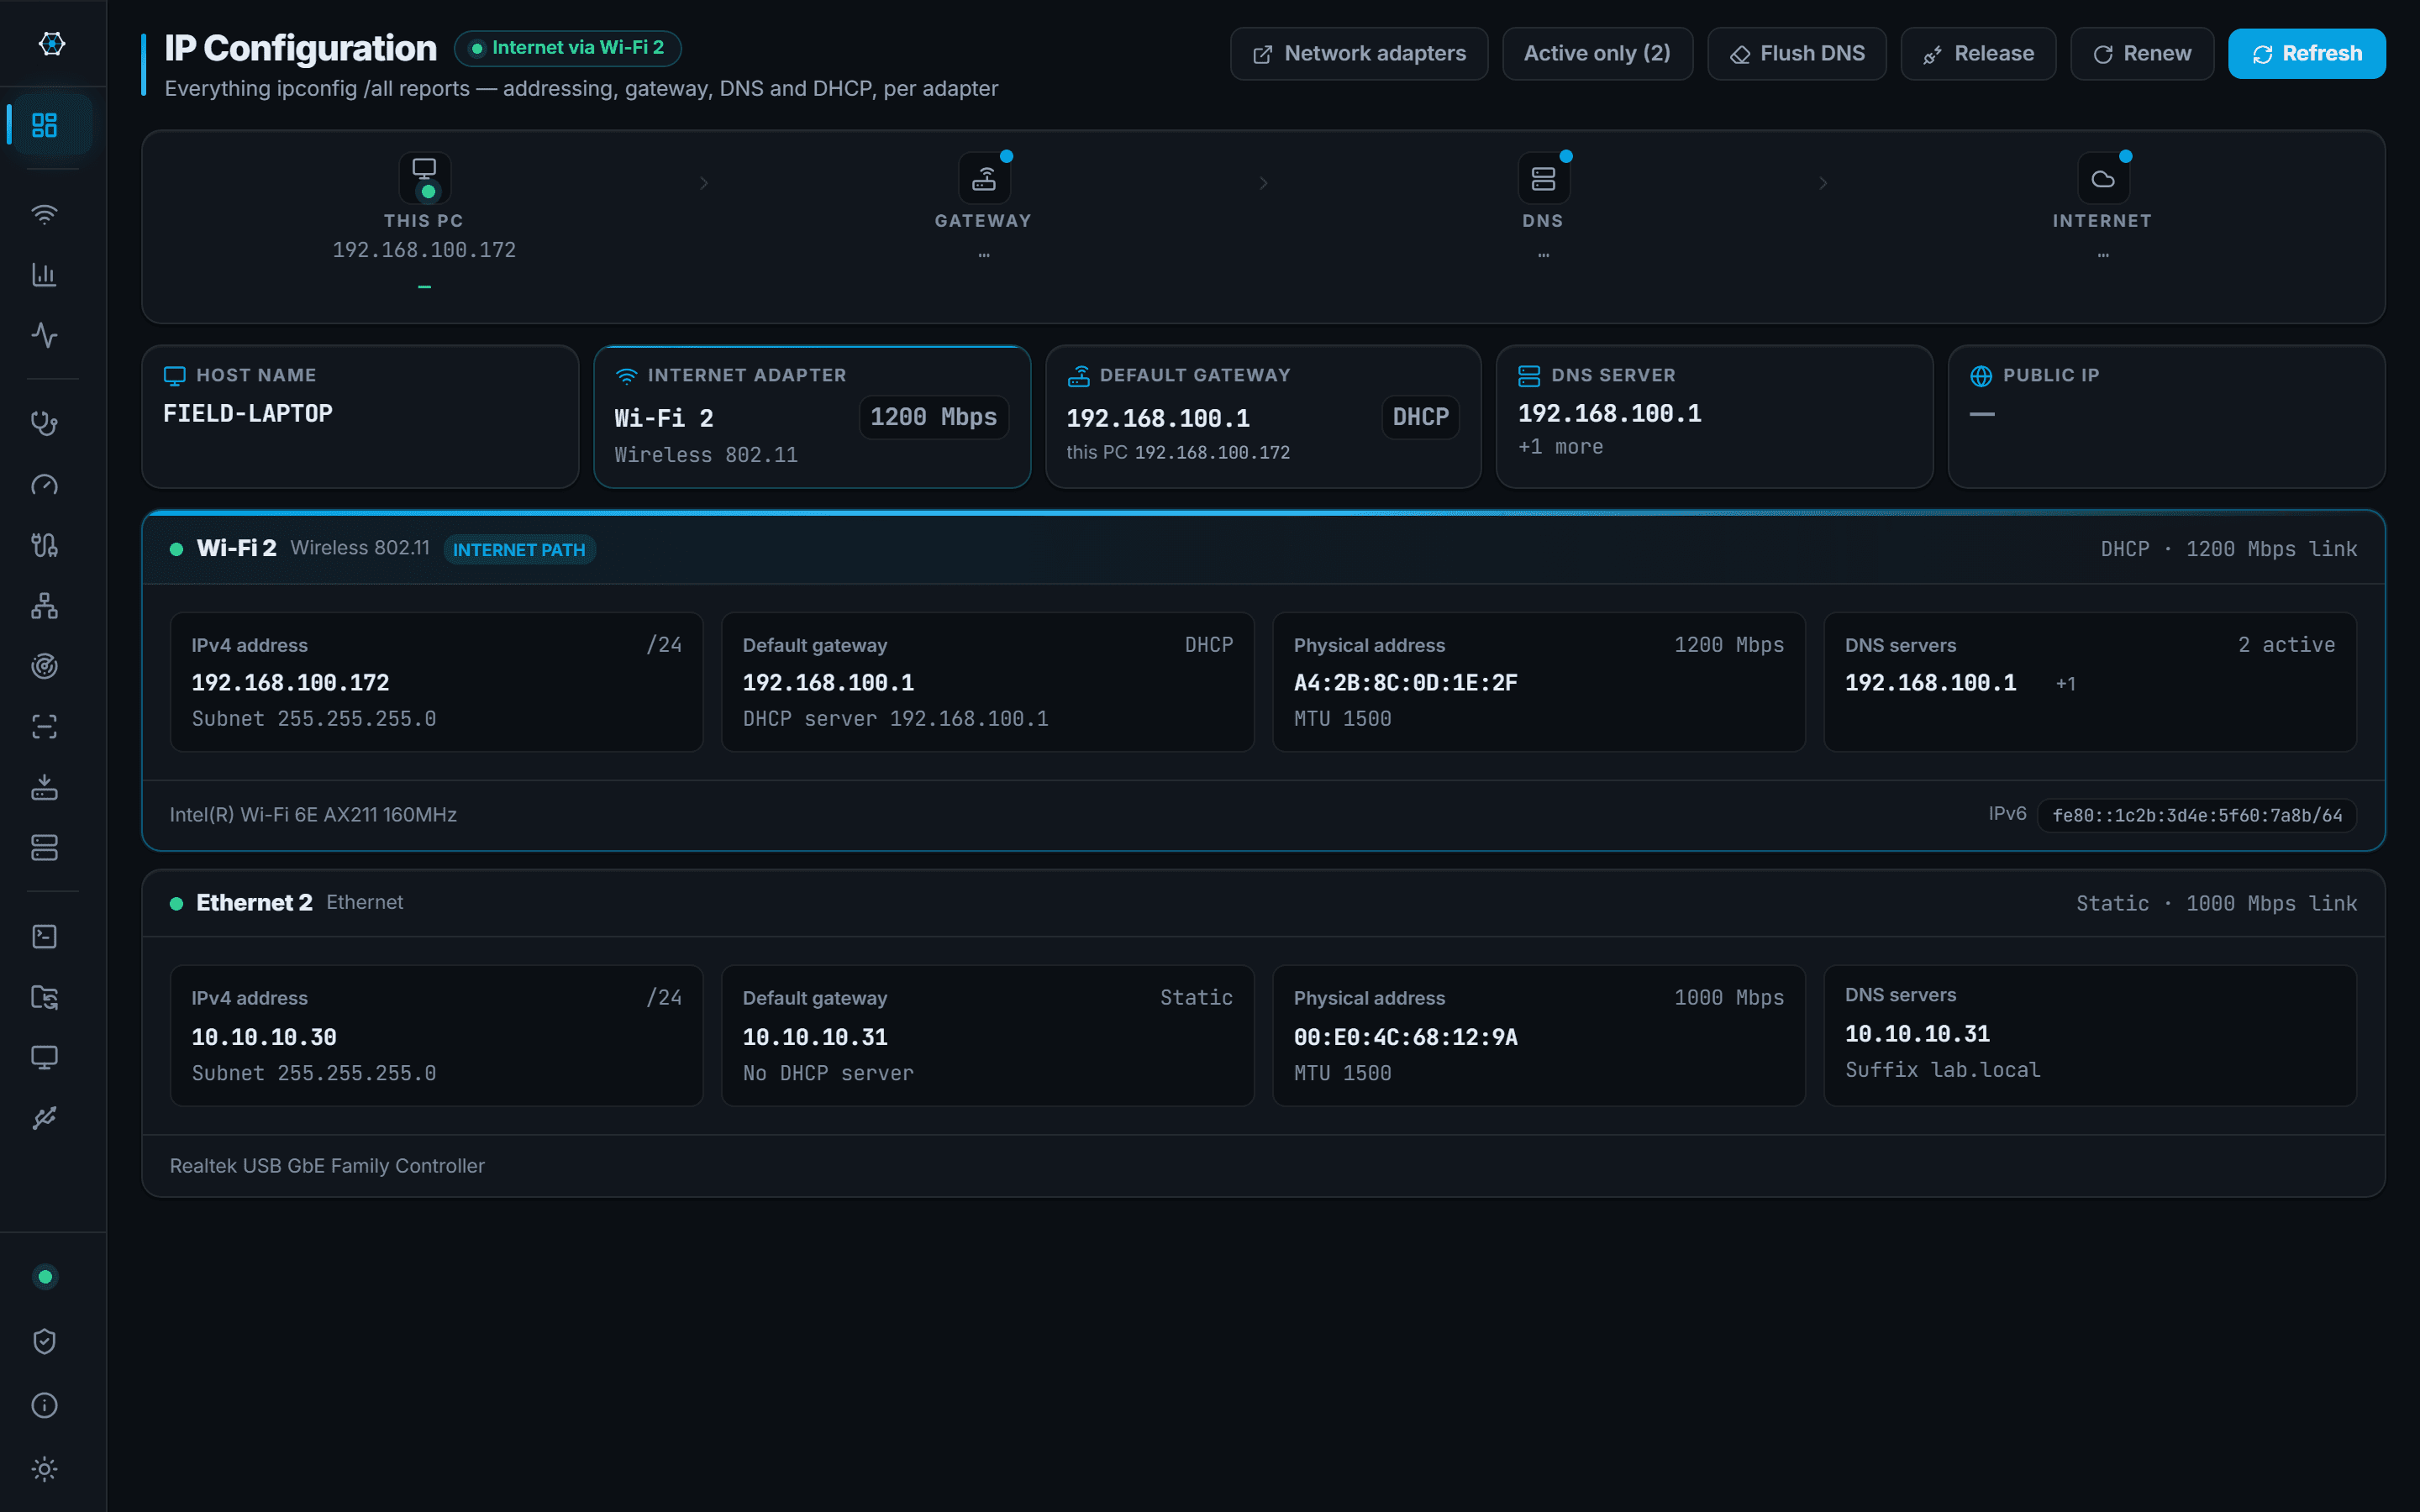The width and height of the screenshot is (2420, 1512).
Task: Click MAC address A4:2B:8C:0D:1E:2F
Action: (x=1405, y=682)
